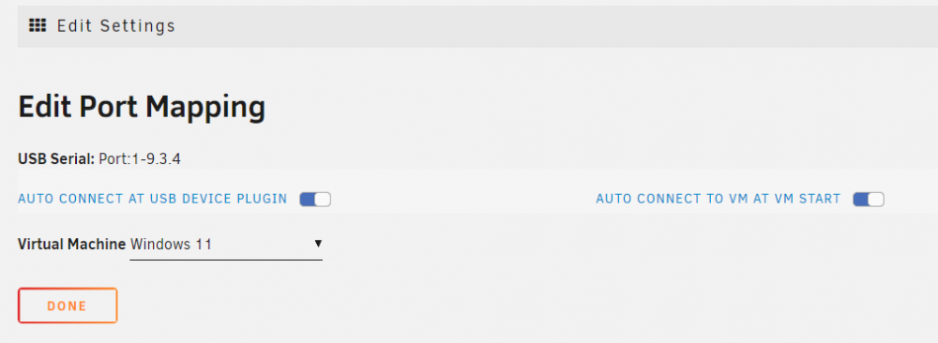The width and height of the screenshot is (938, 343).
Task: Disable Auto Connect to VM at VM Start switch
Action: click(x=869, y=199)
